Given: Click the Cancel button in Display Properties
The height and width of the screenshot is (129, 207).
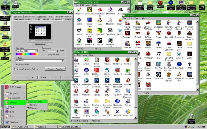Looking at the screenshot, I should pos(44,78).
